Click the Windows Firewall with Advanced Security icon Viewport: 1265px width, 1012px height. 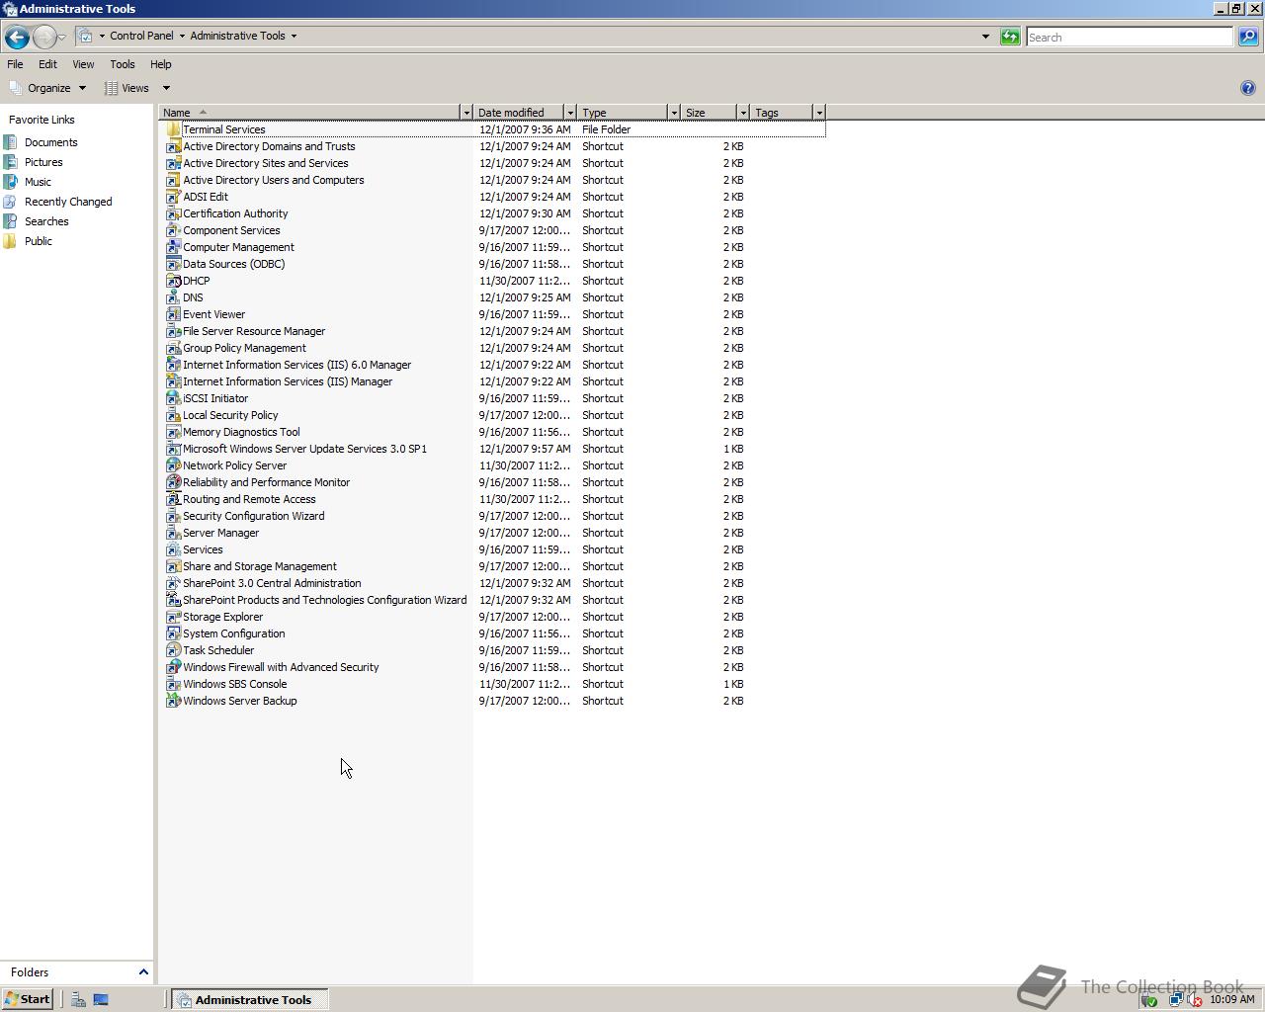(173, 667)
